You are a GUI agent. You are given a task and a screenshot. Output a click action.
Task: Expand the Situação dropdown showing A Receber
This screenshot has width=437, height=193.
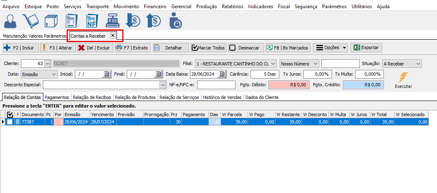(x=401, y=64)
